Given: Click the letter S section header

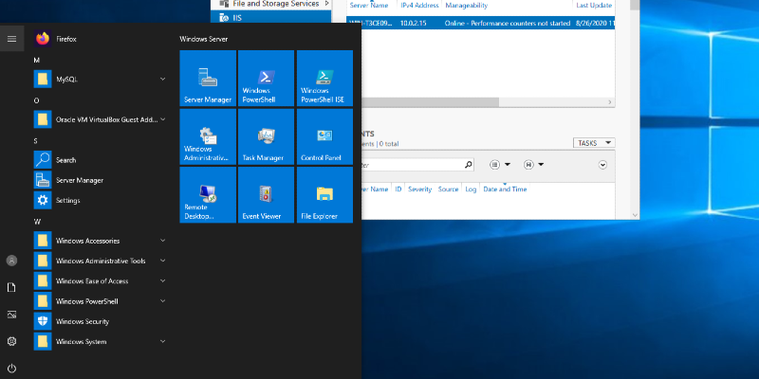Looking at the screenshot, I should click(36, 141).
